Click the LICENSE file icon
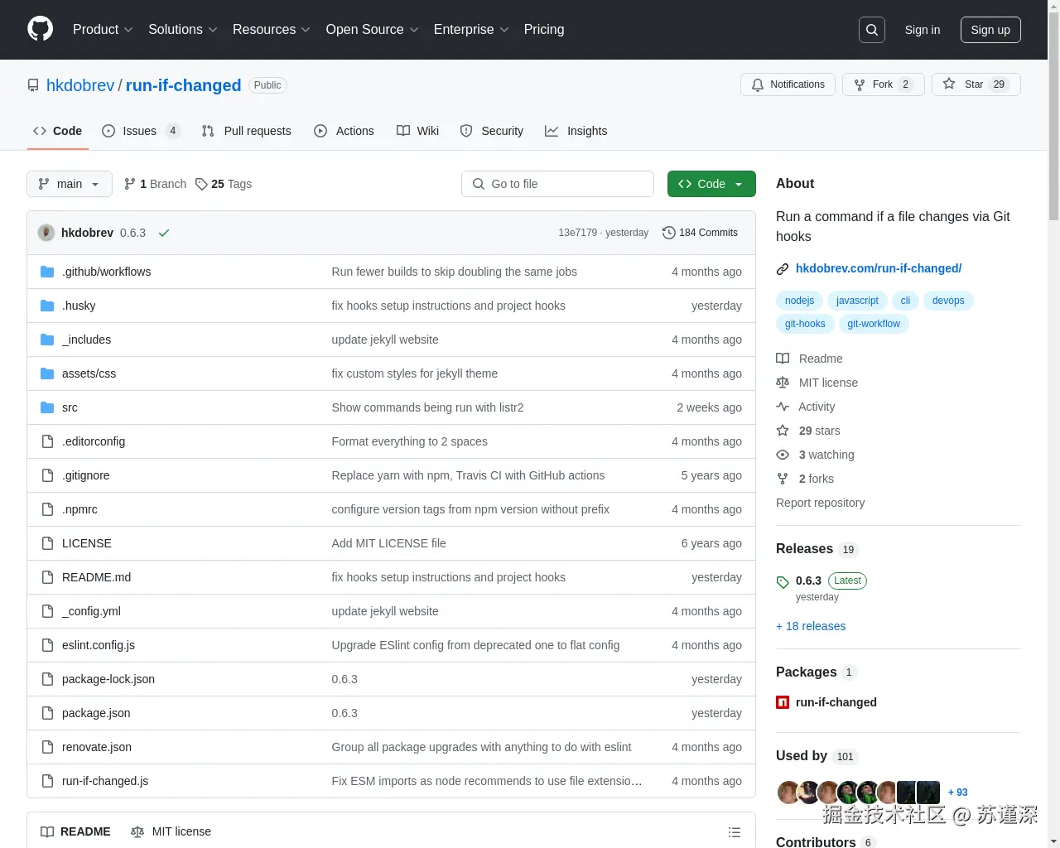The height and width of the screenshot is (848, 1060). pos(47,543)
